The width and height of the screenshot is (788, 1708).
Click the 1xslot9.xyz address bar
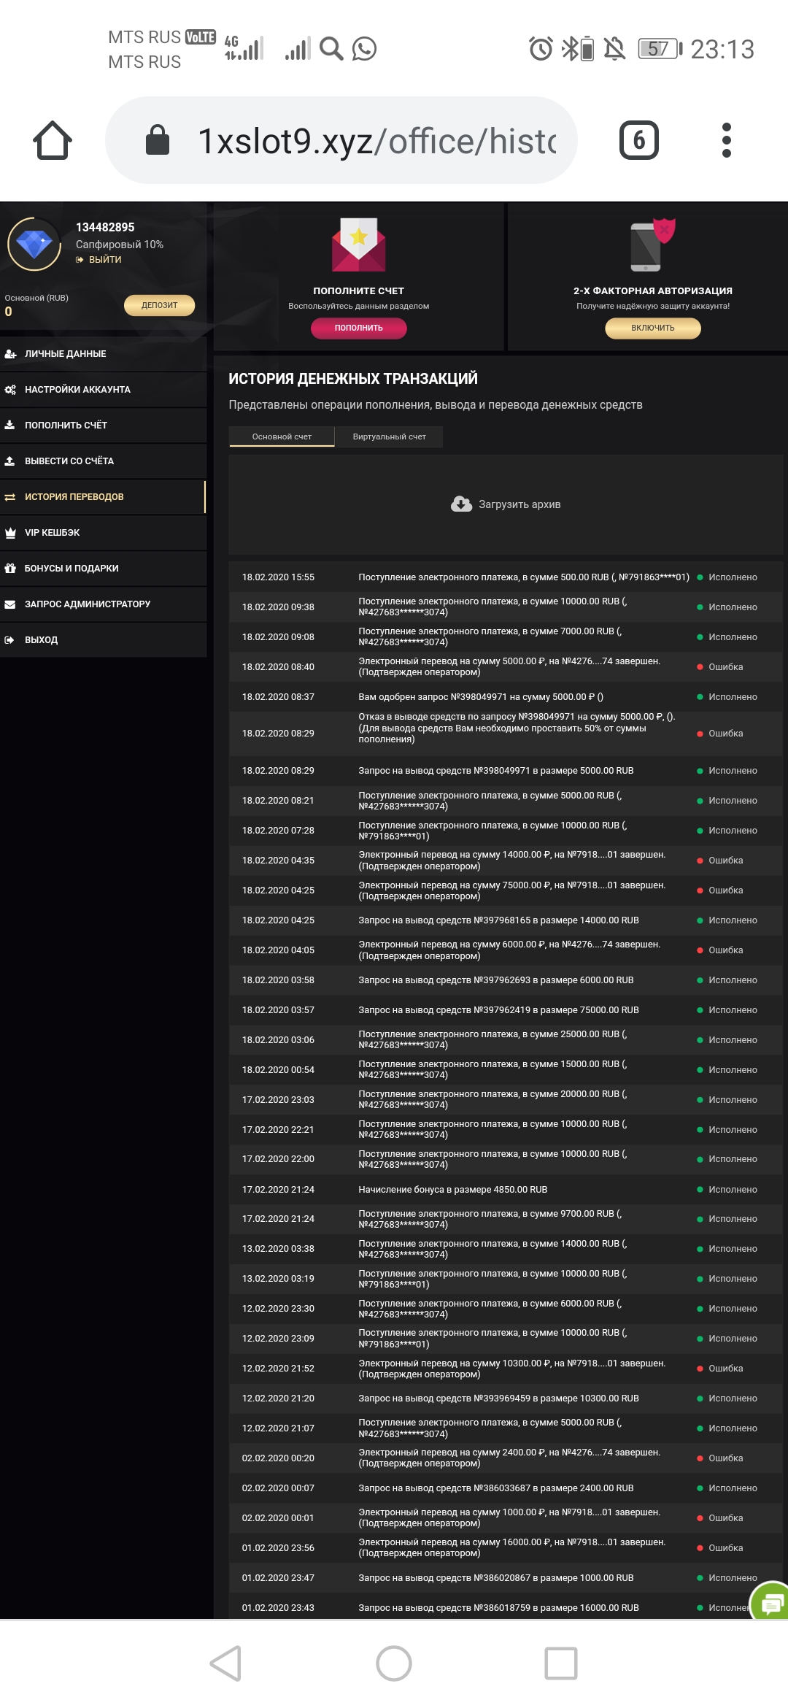(341, 140)
